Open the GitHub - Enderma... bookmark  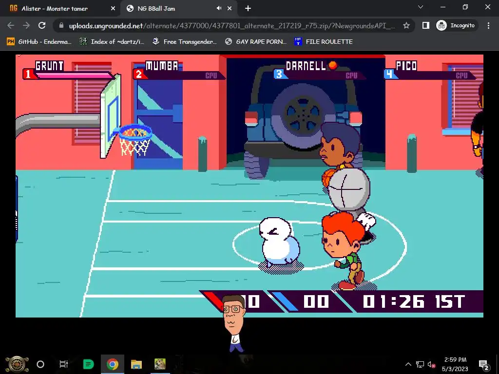click(x=39, y=42)
